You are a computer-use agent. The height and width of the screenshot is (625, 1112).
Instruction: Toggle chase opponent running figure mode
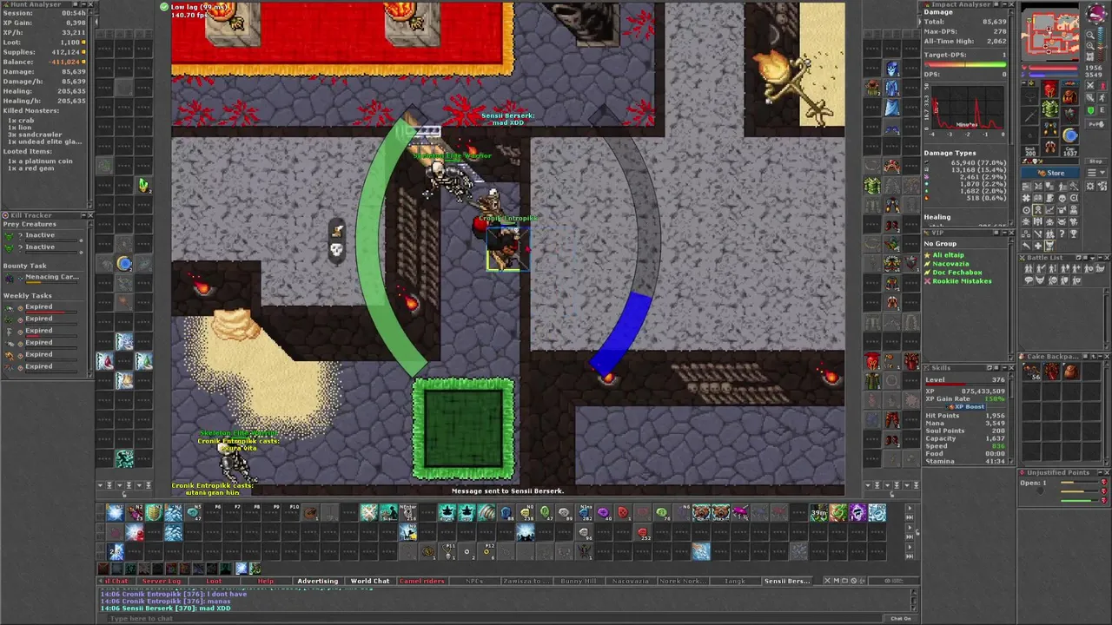1102,97
